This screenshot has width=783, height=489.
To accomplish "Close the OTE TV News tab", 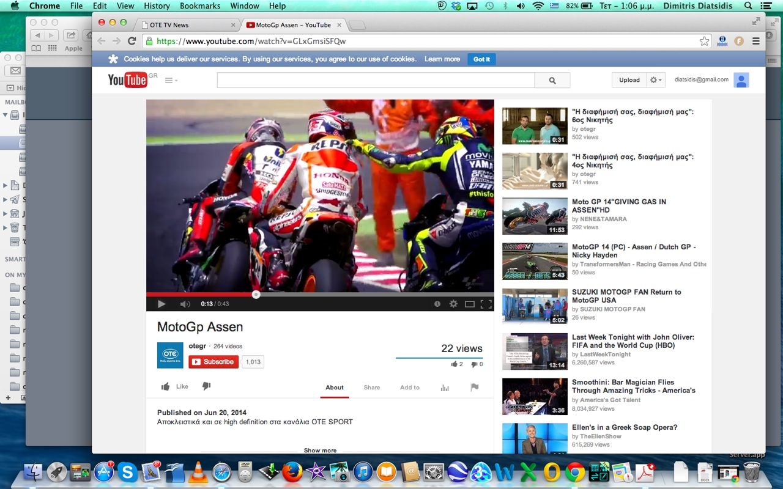I will click(x=232, y=25).
